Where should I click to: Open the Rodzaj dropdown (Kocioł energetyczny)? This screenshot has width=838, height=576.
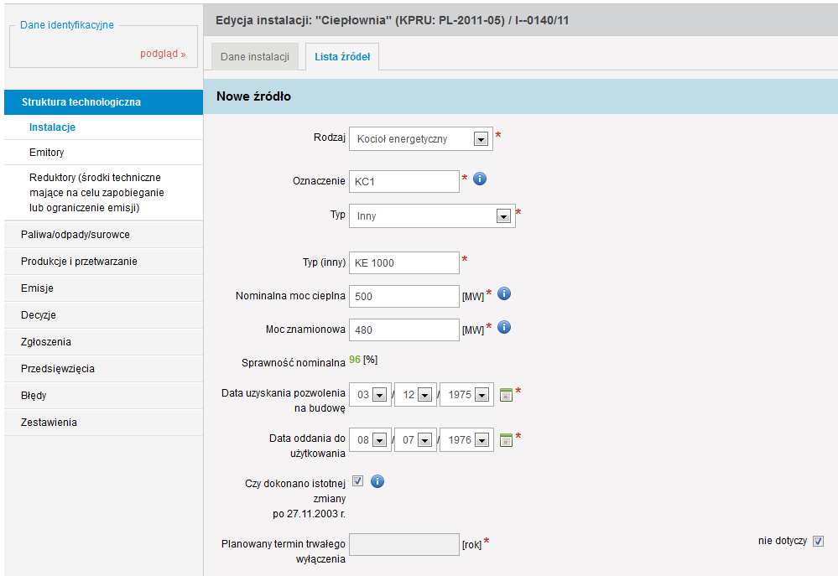click(x=421, y=139)
